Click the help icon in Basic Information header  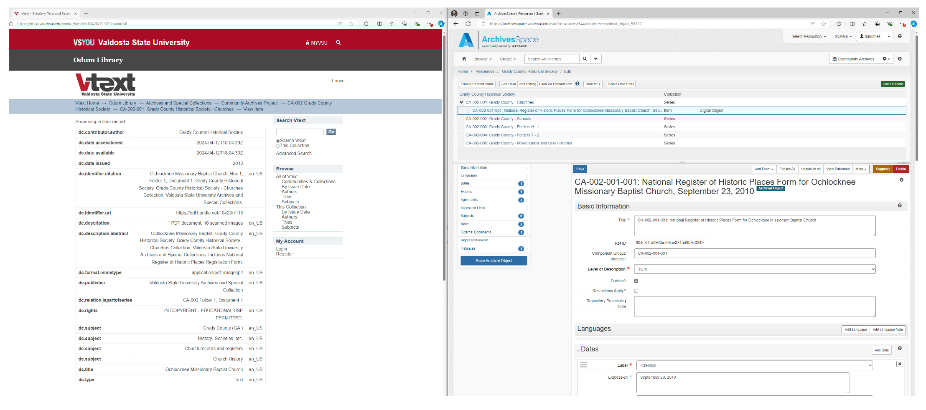[x=899, y=205]
